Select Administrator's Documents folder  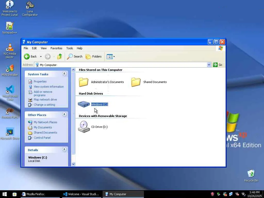tap(101, 82)
